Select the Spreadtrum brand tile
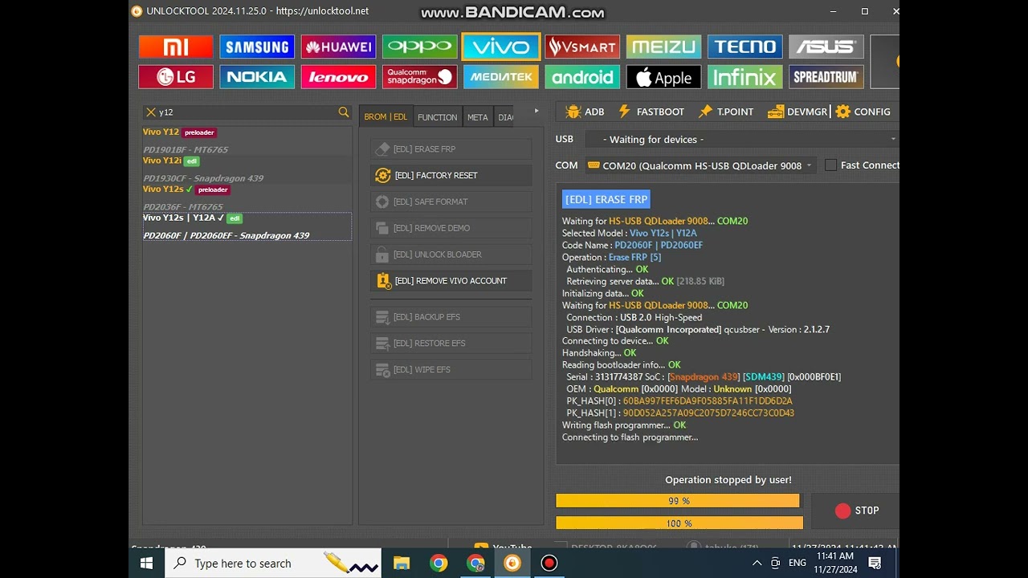 click(826, 77)
